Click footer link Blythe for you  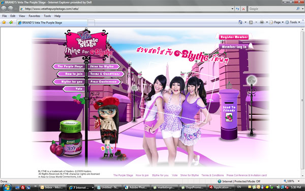(160, 175)
